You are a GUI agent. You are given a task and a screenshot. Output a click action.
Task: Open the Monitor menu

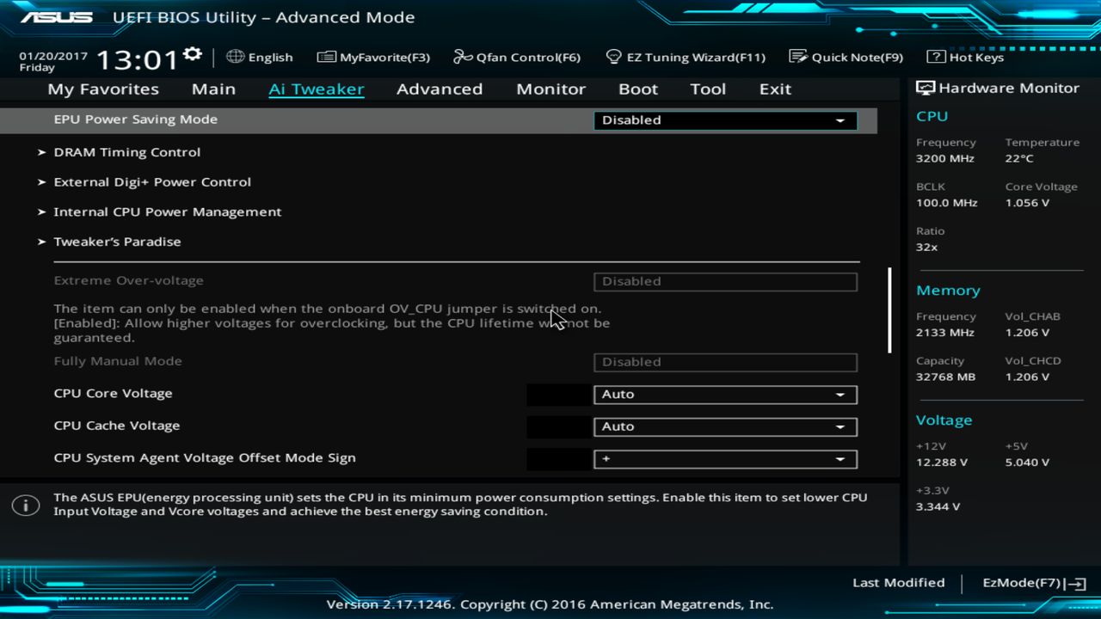click(550, 89)
